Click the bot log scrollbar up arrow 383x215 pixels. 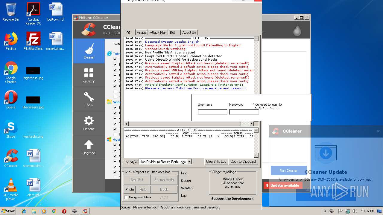pos(256,39)
